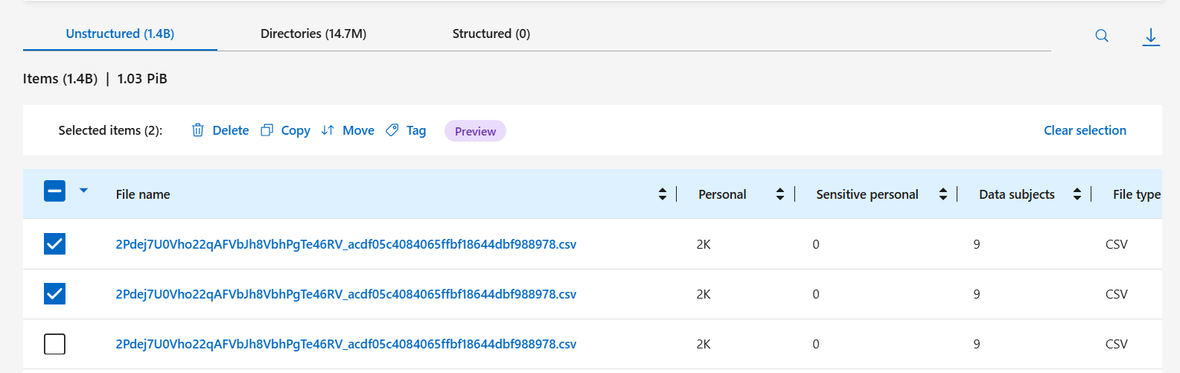Image resolution: width=1180 pixels, height=373 pixels.
Task: Click the Move arrows icon
Action: (x=328, y=130)
